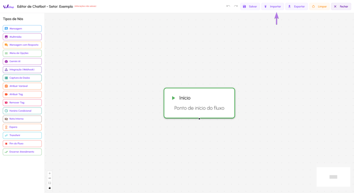Click the WeSap logo
This screenshot has width=354, height=193.
[x=8, y=6]
